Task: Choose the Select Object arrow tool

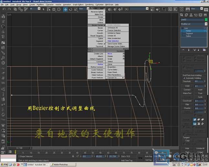Action: (43, 9)
